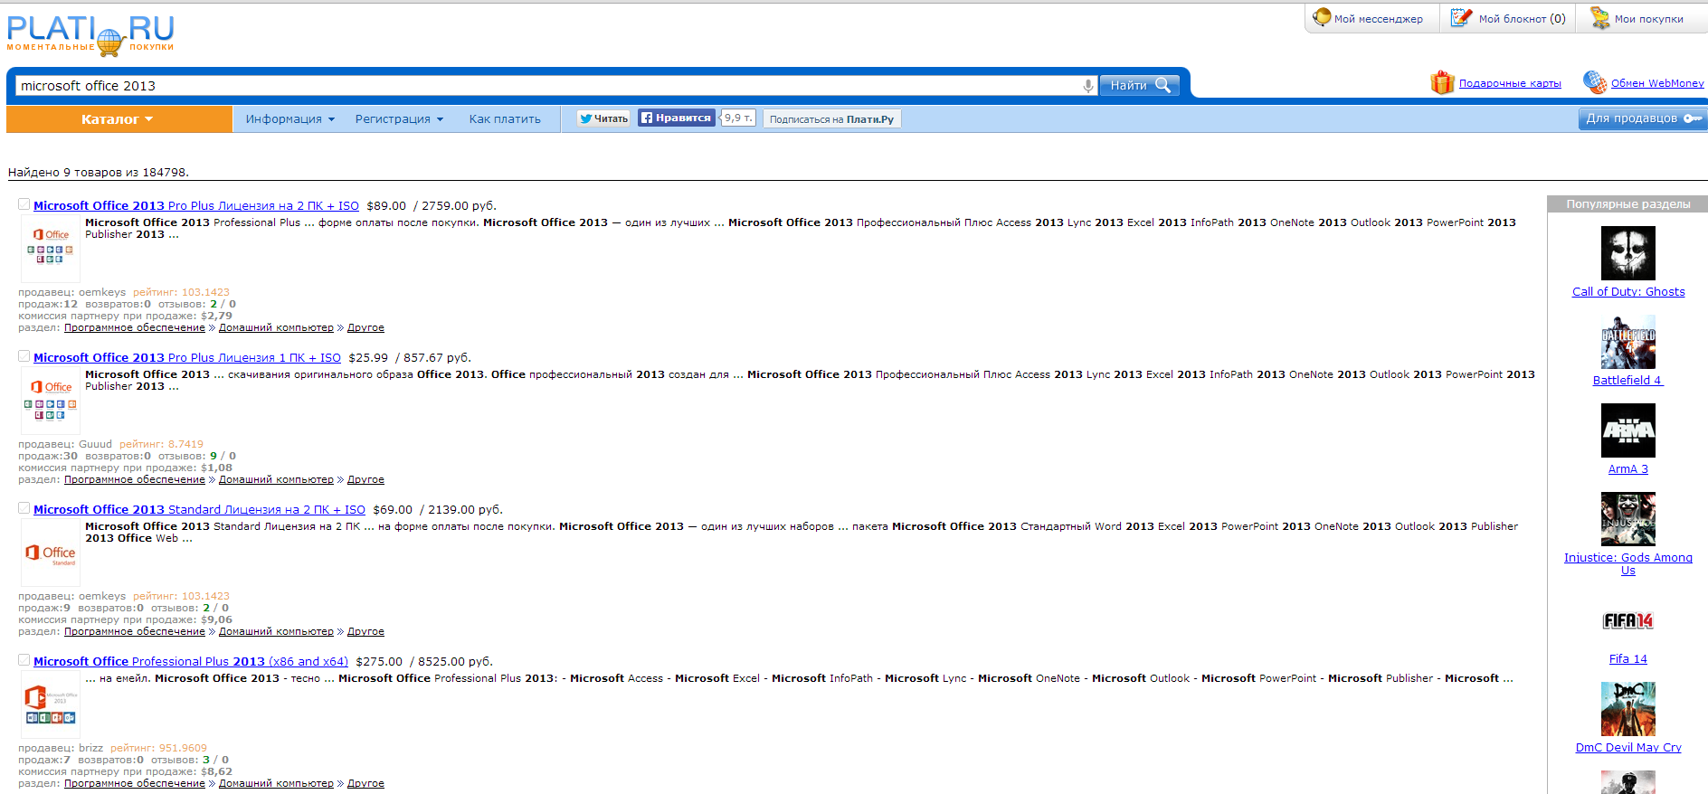
Task: Open Office 2013 Pro Plus 2 ПК product image
Action: pos(51,249)
